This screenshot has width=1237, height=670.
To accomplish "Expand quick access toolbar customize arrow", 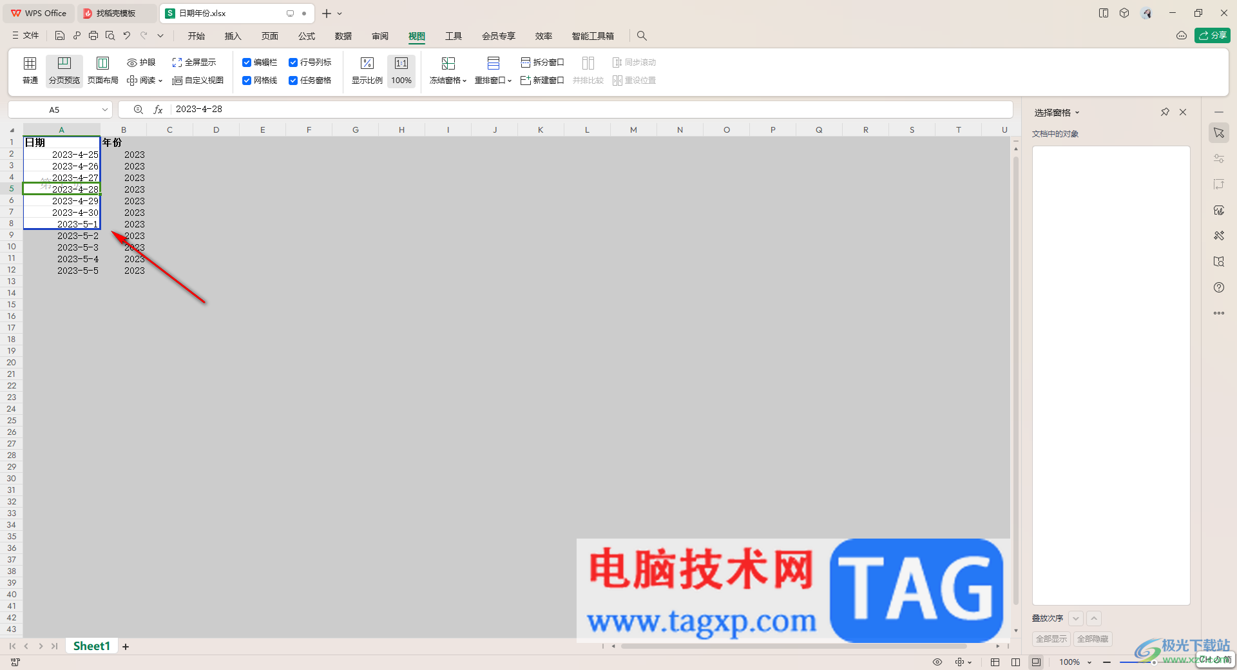I will [160, 36].
